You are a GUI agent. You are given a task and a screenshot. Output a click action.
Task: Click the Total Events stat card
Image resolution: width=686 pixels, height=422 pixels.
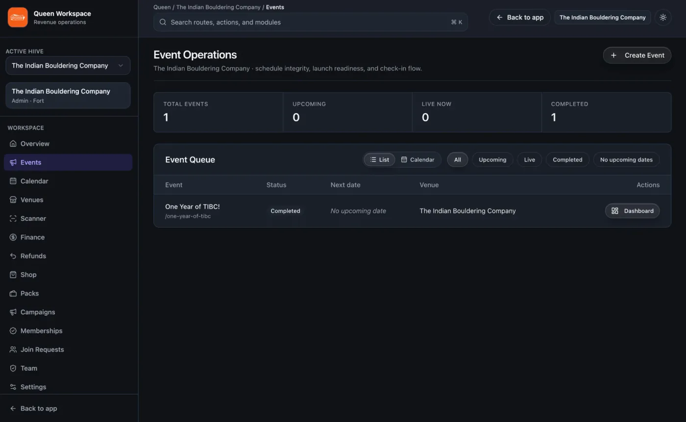point(219,112)
